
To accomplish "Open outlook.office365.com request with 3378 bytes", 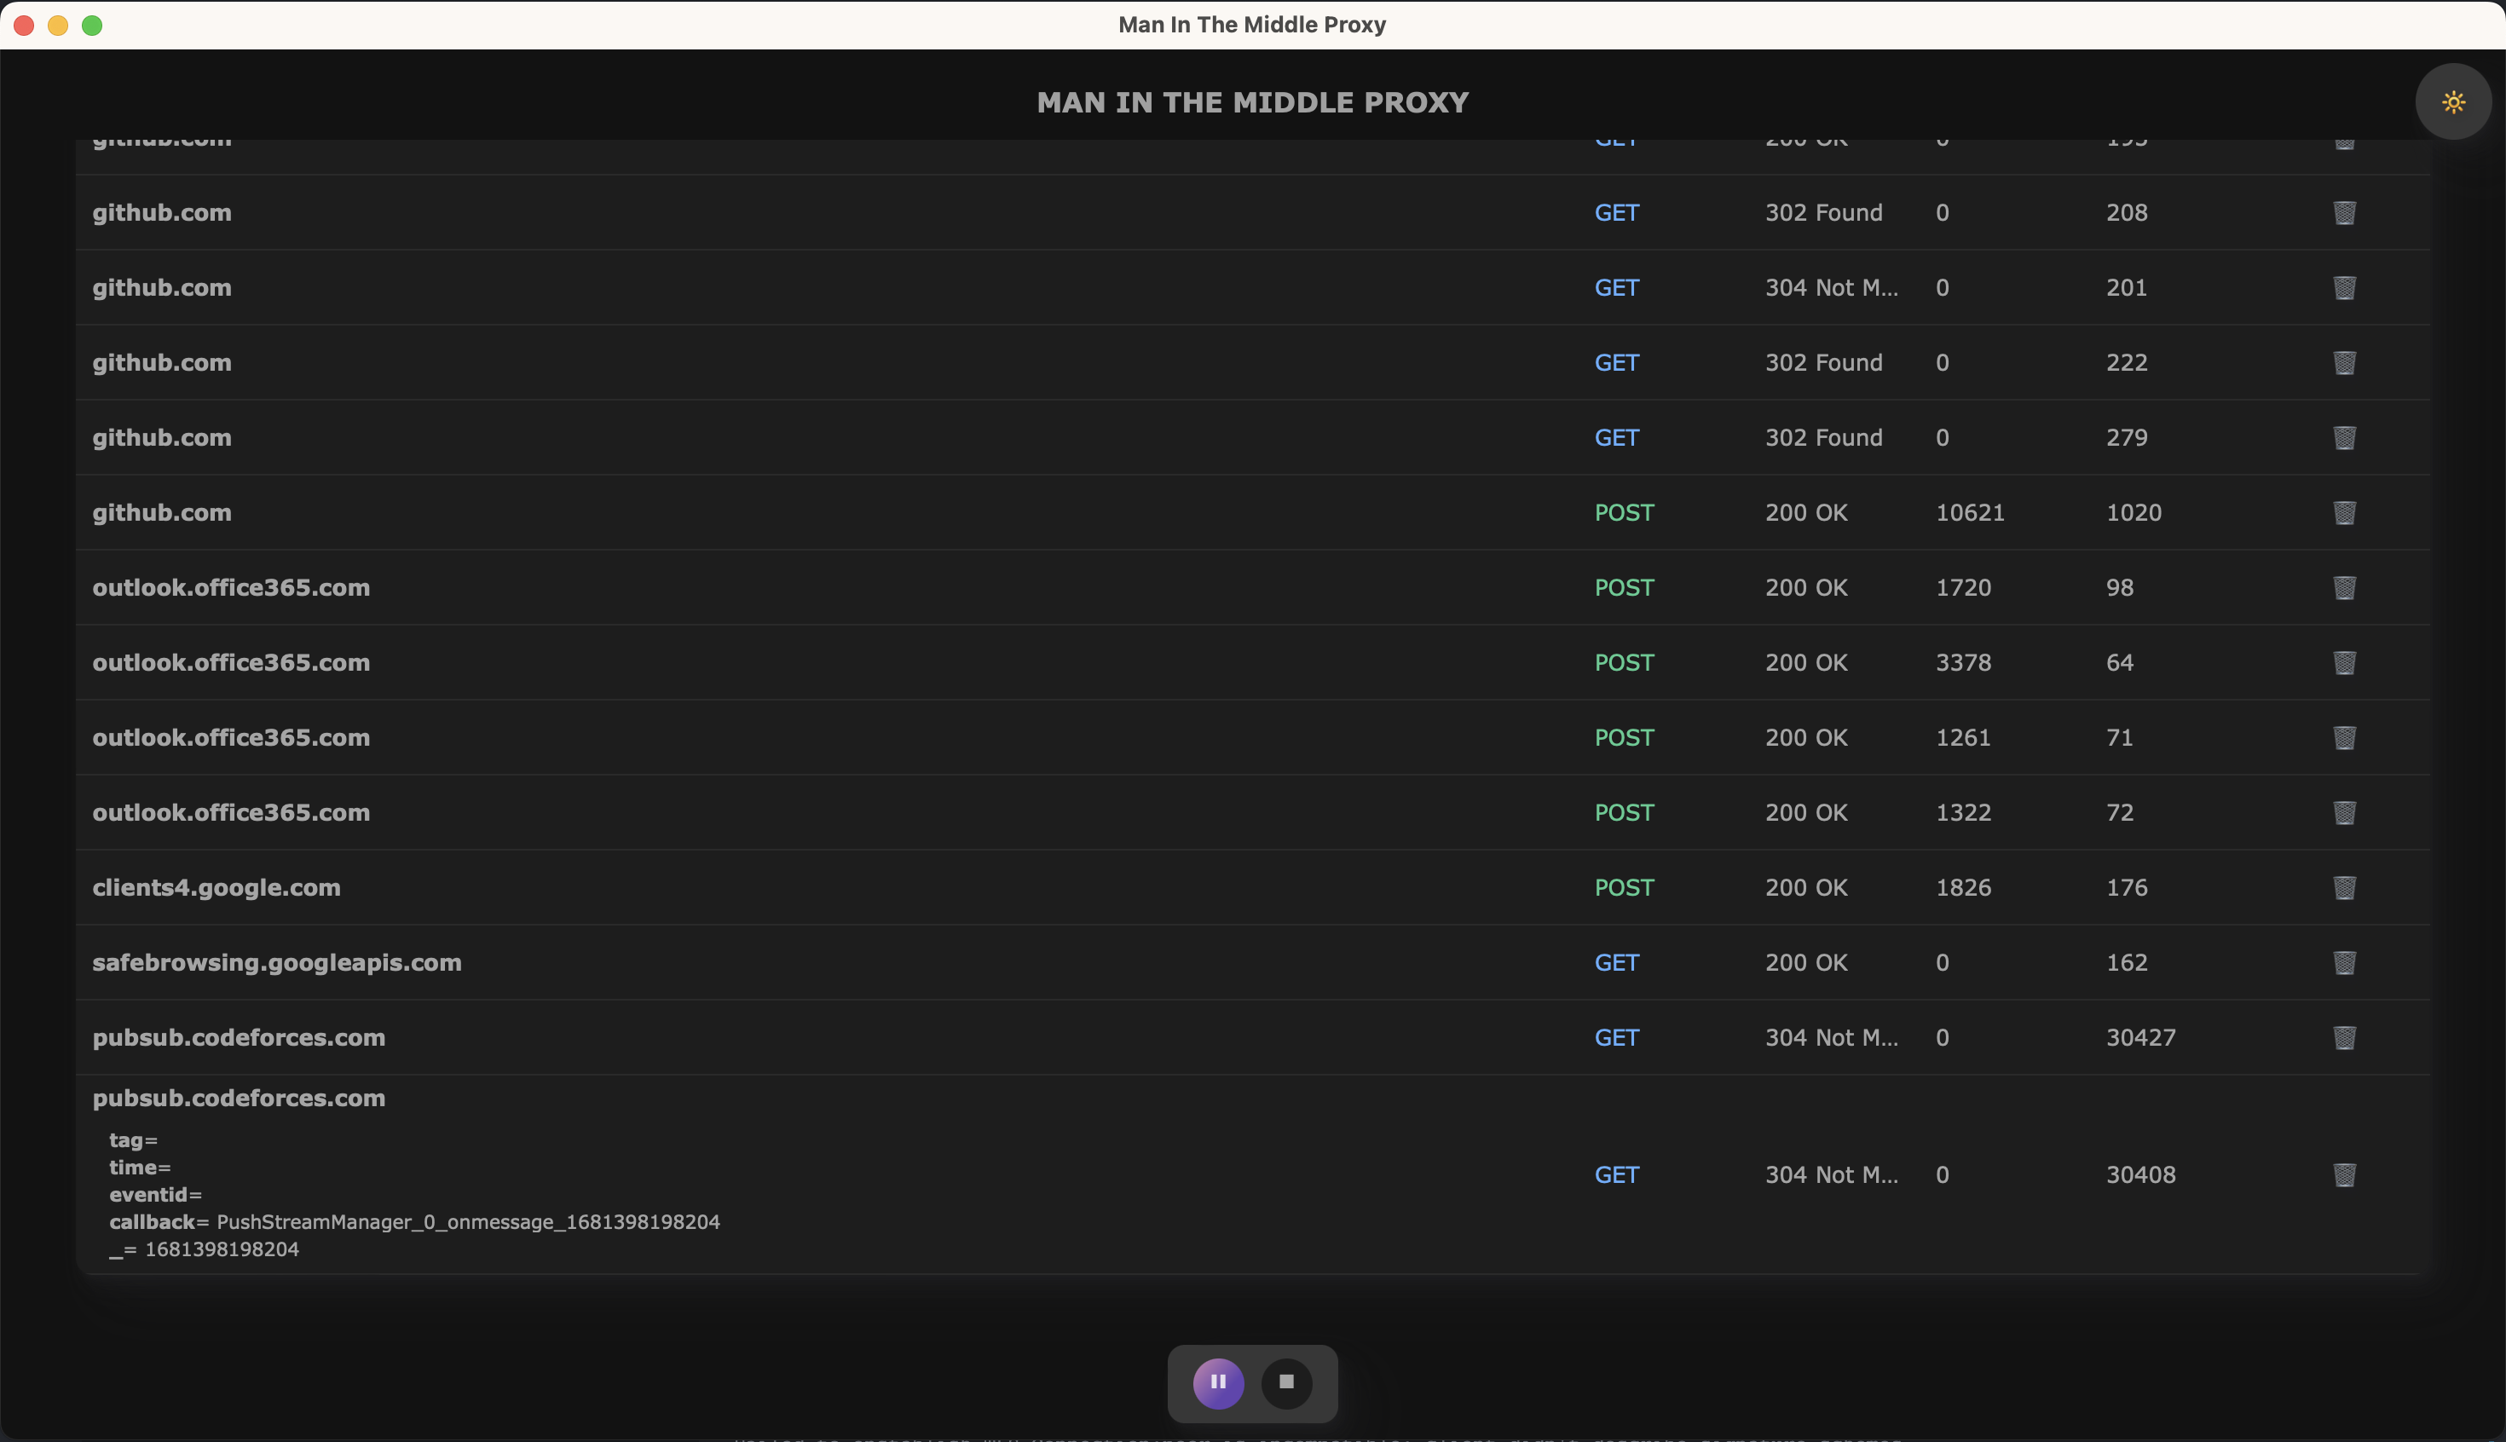I will 231,662.
